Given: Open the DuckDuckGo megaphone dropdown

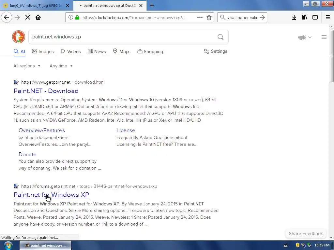Looking at the screenshot, I should click(304, 37).
